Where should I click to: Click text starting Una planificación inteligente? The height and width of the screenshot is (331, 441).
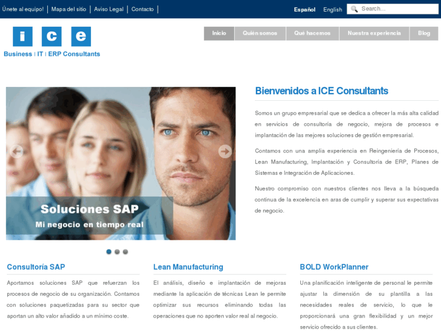366,305
